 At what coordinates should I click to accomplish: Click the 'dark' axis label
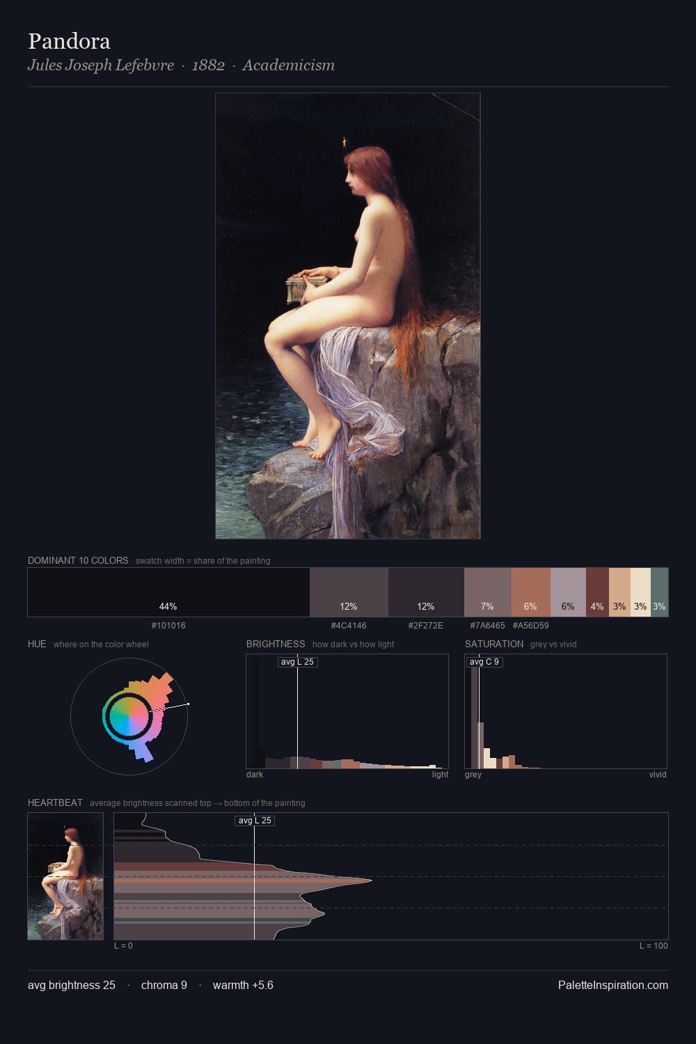point(255,775)
